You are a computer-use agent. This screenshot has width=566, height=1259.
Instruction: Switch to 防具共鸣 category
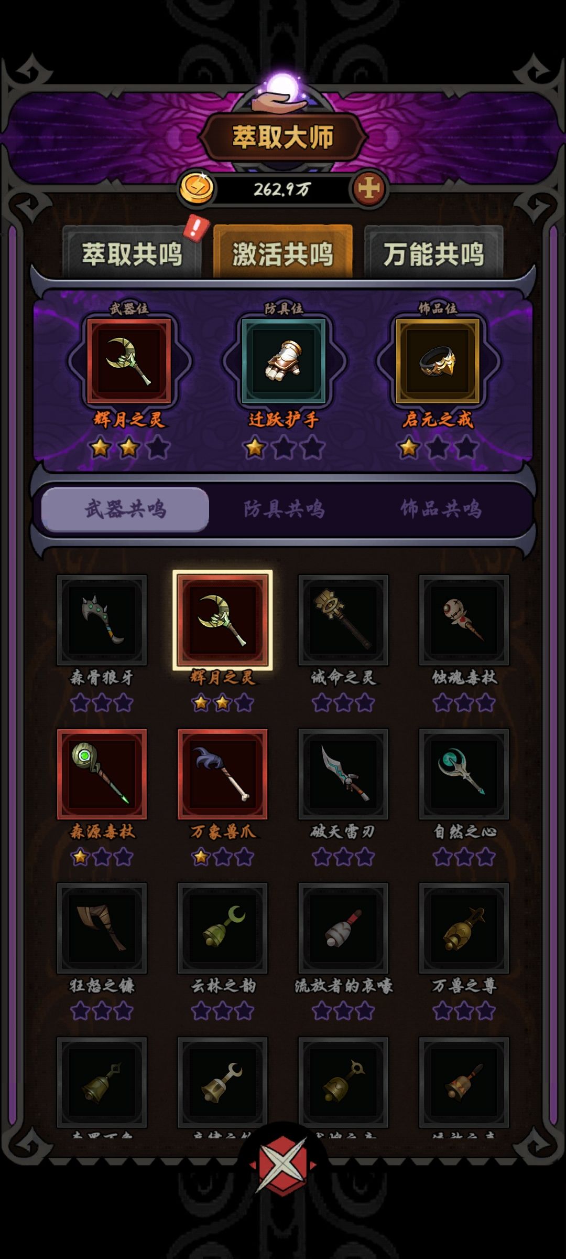(x=284, y=509)
